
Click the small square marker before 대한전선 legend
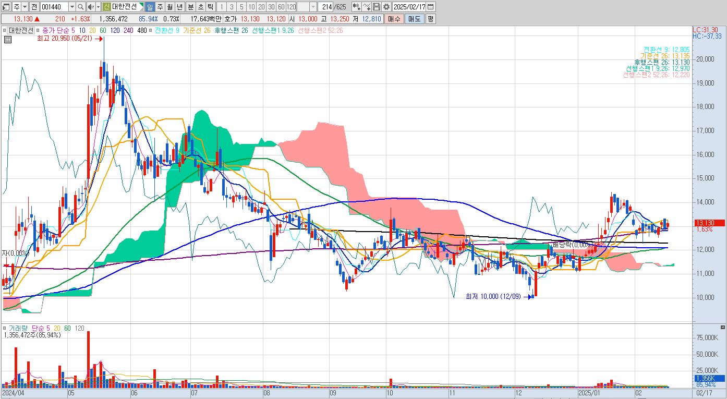point(5,30)
